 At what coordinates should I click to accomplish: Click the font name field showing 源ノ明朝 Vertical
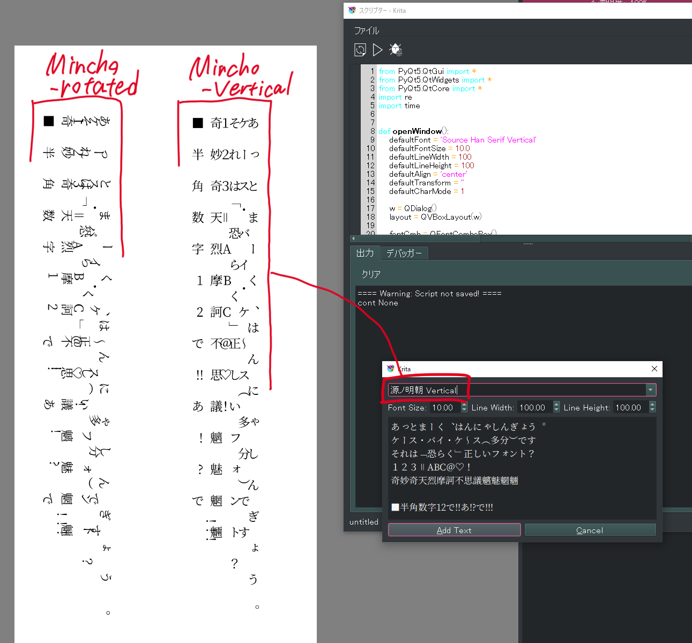(517, 390)
